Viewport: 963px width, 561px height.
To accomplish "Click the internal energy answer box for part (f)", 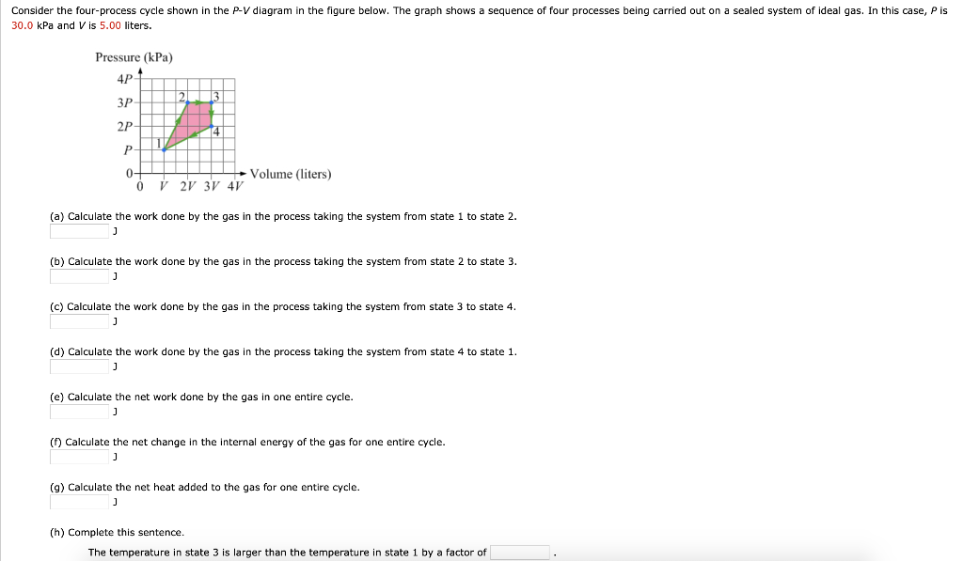I will click(78, 456).
